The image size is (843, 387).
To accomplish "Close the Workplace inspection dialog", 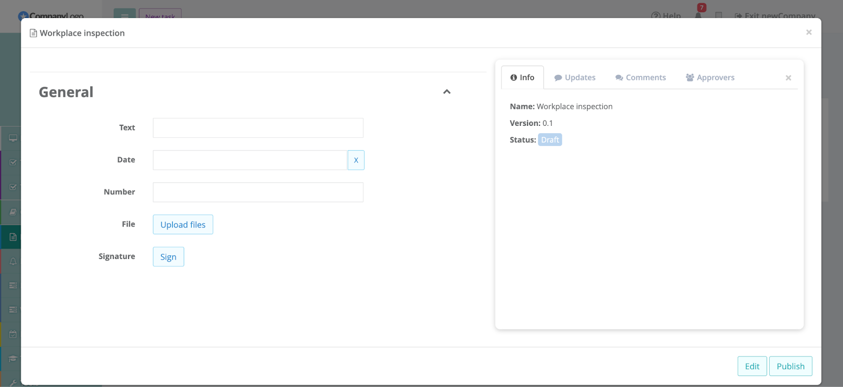I will tap(809, 33).
